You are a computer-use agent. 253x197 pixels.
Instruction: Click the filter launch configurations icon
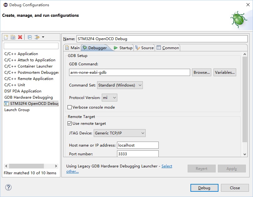click(x=37, y=37)
